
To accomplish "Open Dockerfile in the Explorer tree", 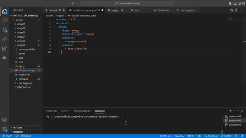I will click(x=26, y=75).
